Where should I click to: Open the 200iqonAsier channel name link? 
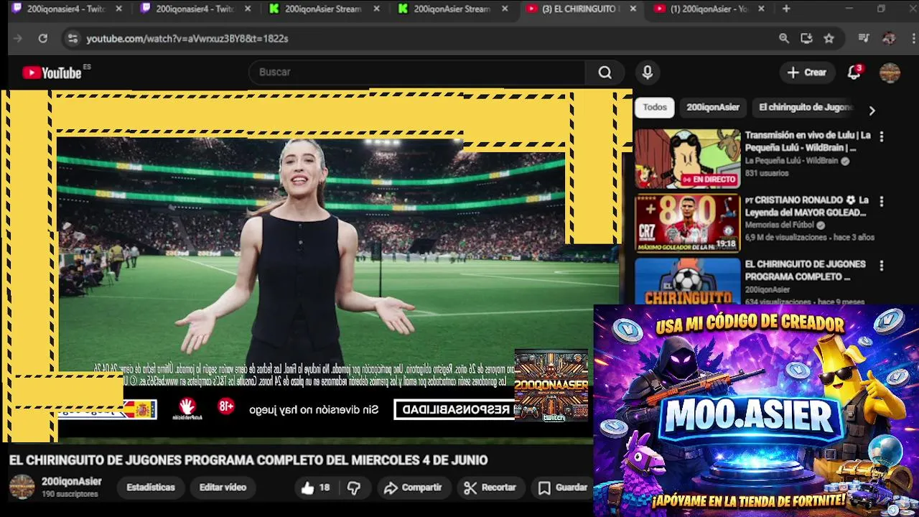coord(72,482)
